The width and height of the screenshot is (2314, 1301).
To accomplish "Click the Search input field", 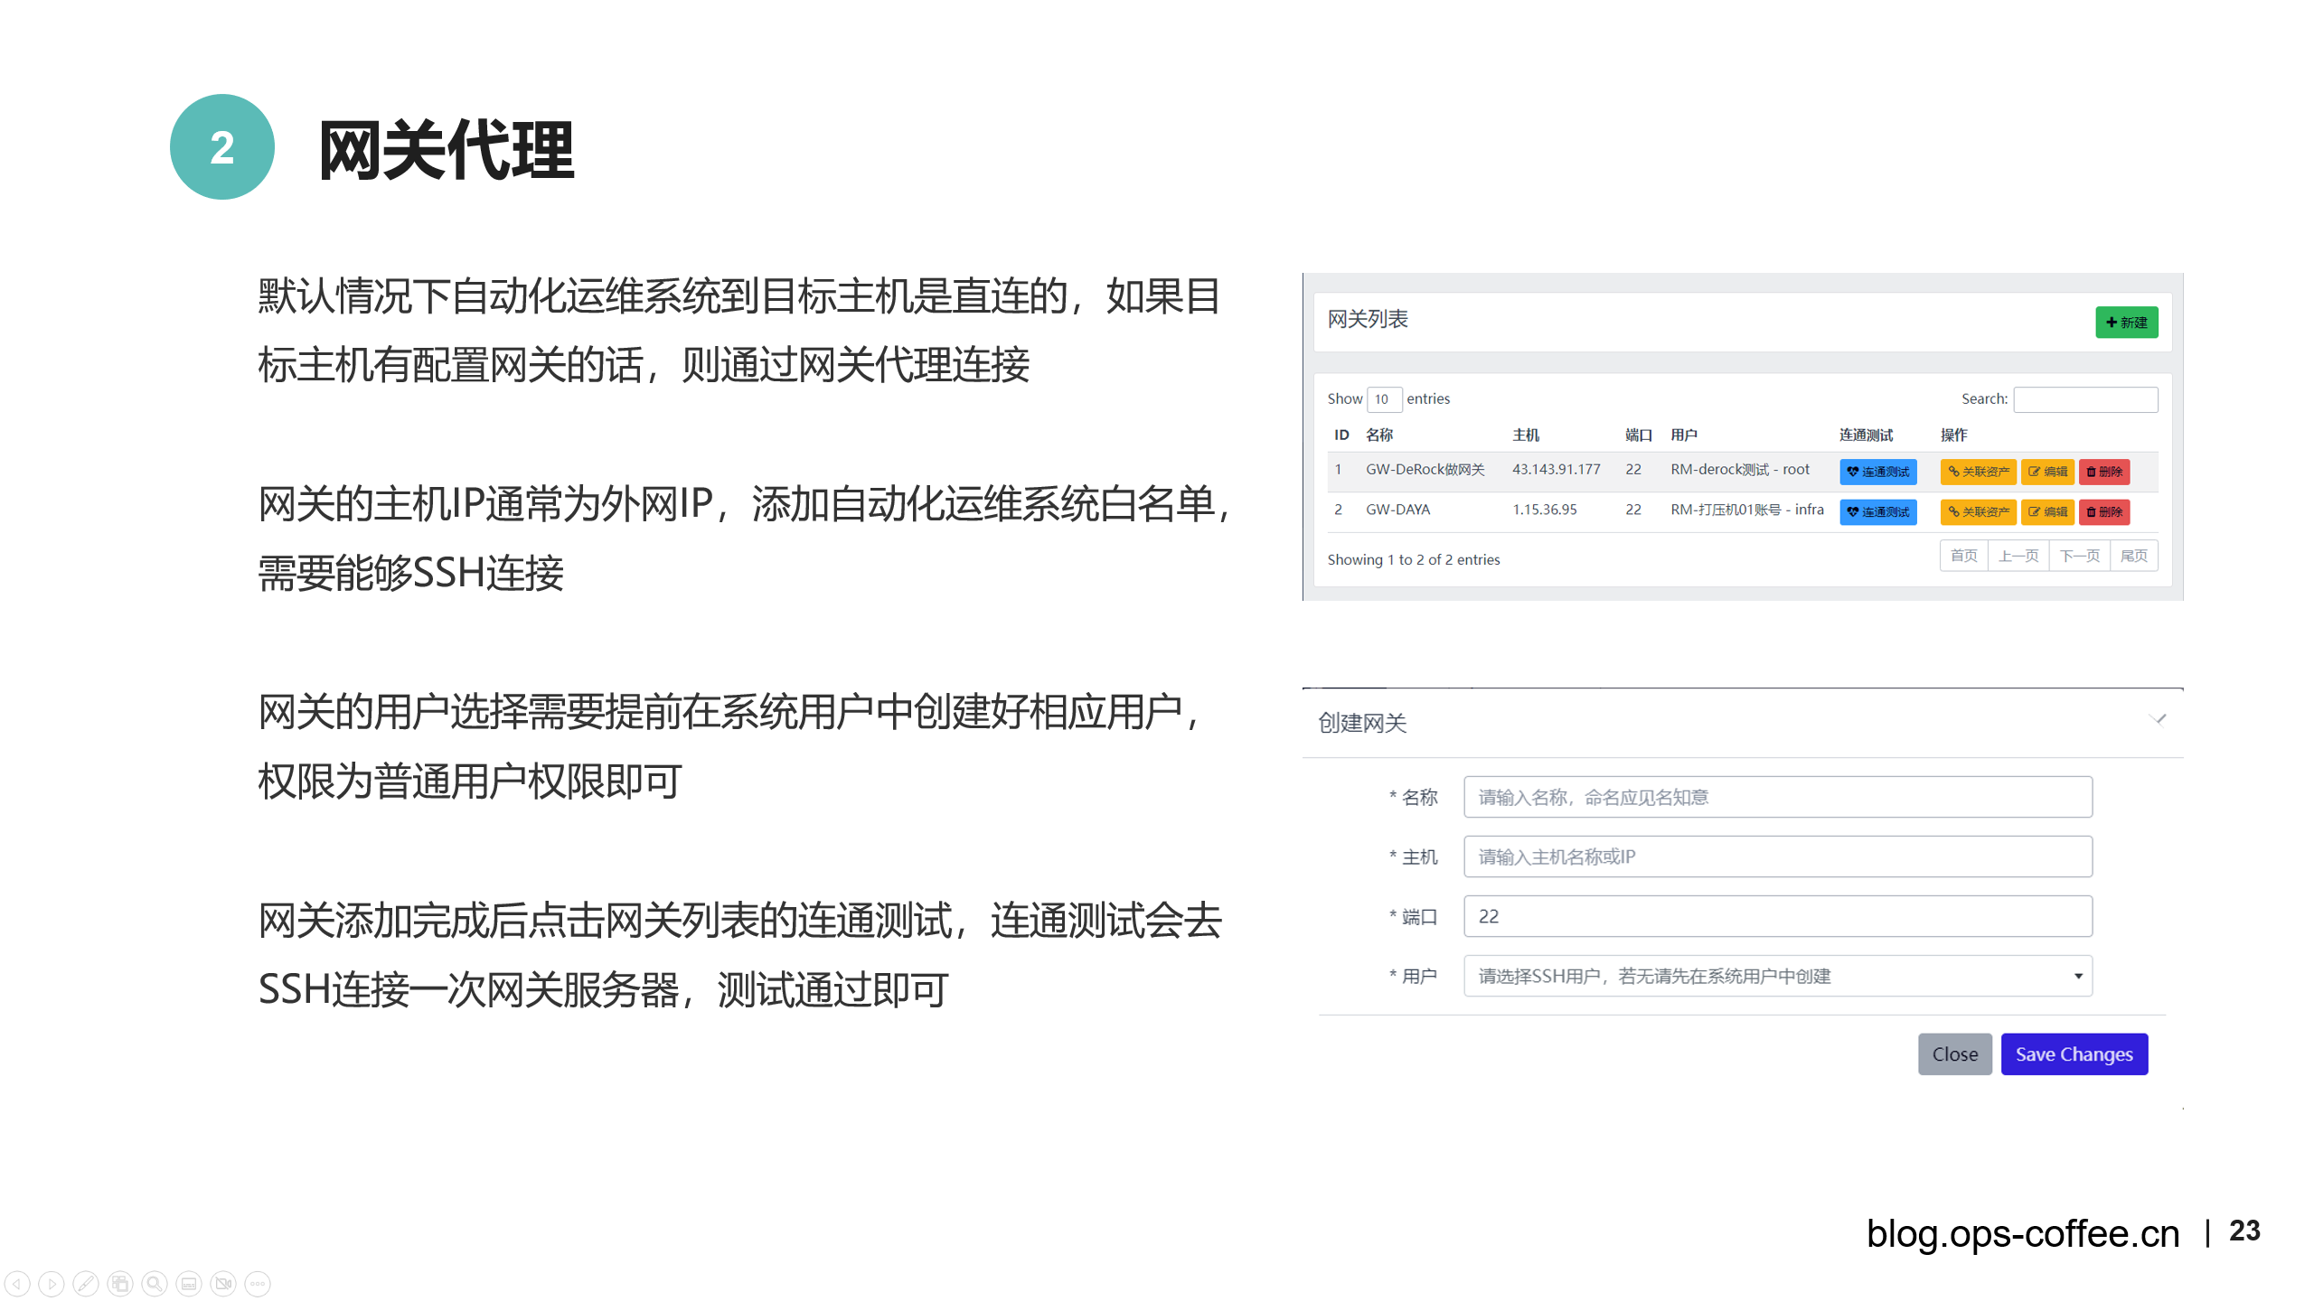I will pos(2085,399).
